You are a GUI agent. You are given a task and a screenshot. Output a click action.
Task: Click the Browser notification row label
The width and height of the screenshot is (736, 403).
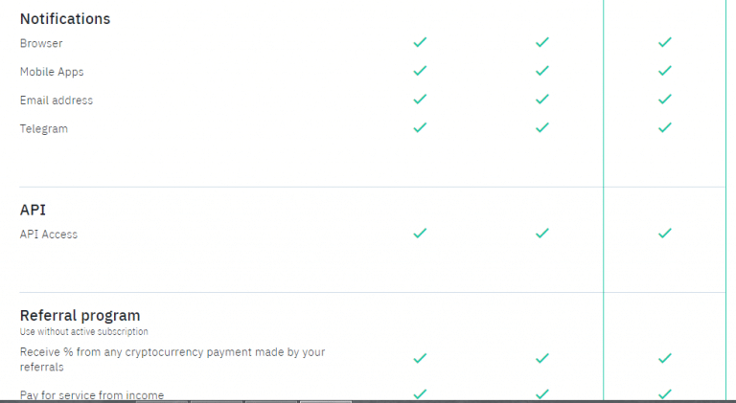(x=41, y=43)
